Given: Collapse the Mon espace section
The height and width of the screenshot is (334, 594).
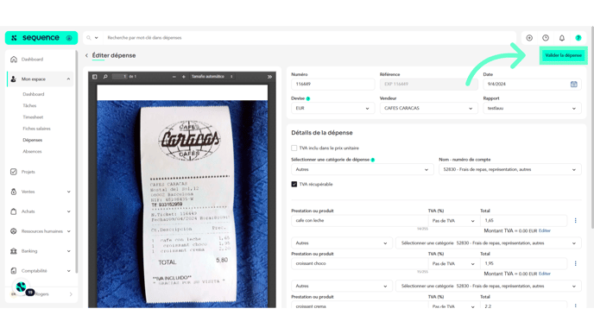Looking at the screenshot, I should coord(68,79).
